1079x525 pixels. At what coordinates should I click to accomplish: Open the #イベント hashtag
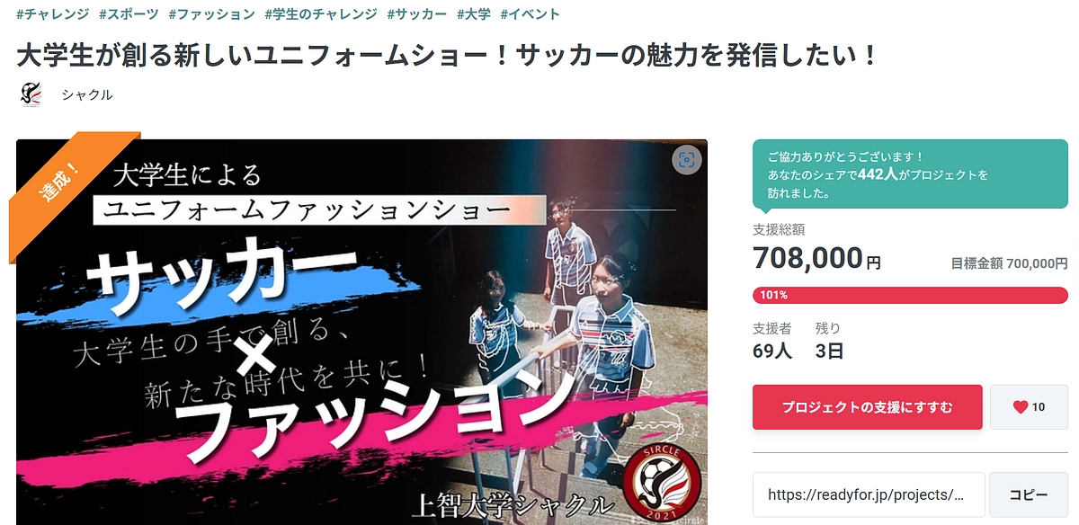[x=530, y=14]
